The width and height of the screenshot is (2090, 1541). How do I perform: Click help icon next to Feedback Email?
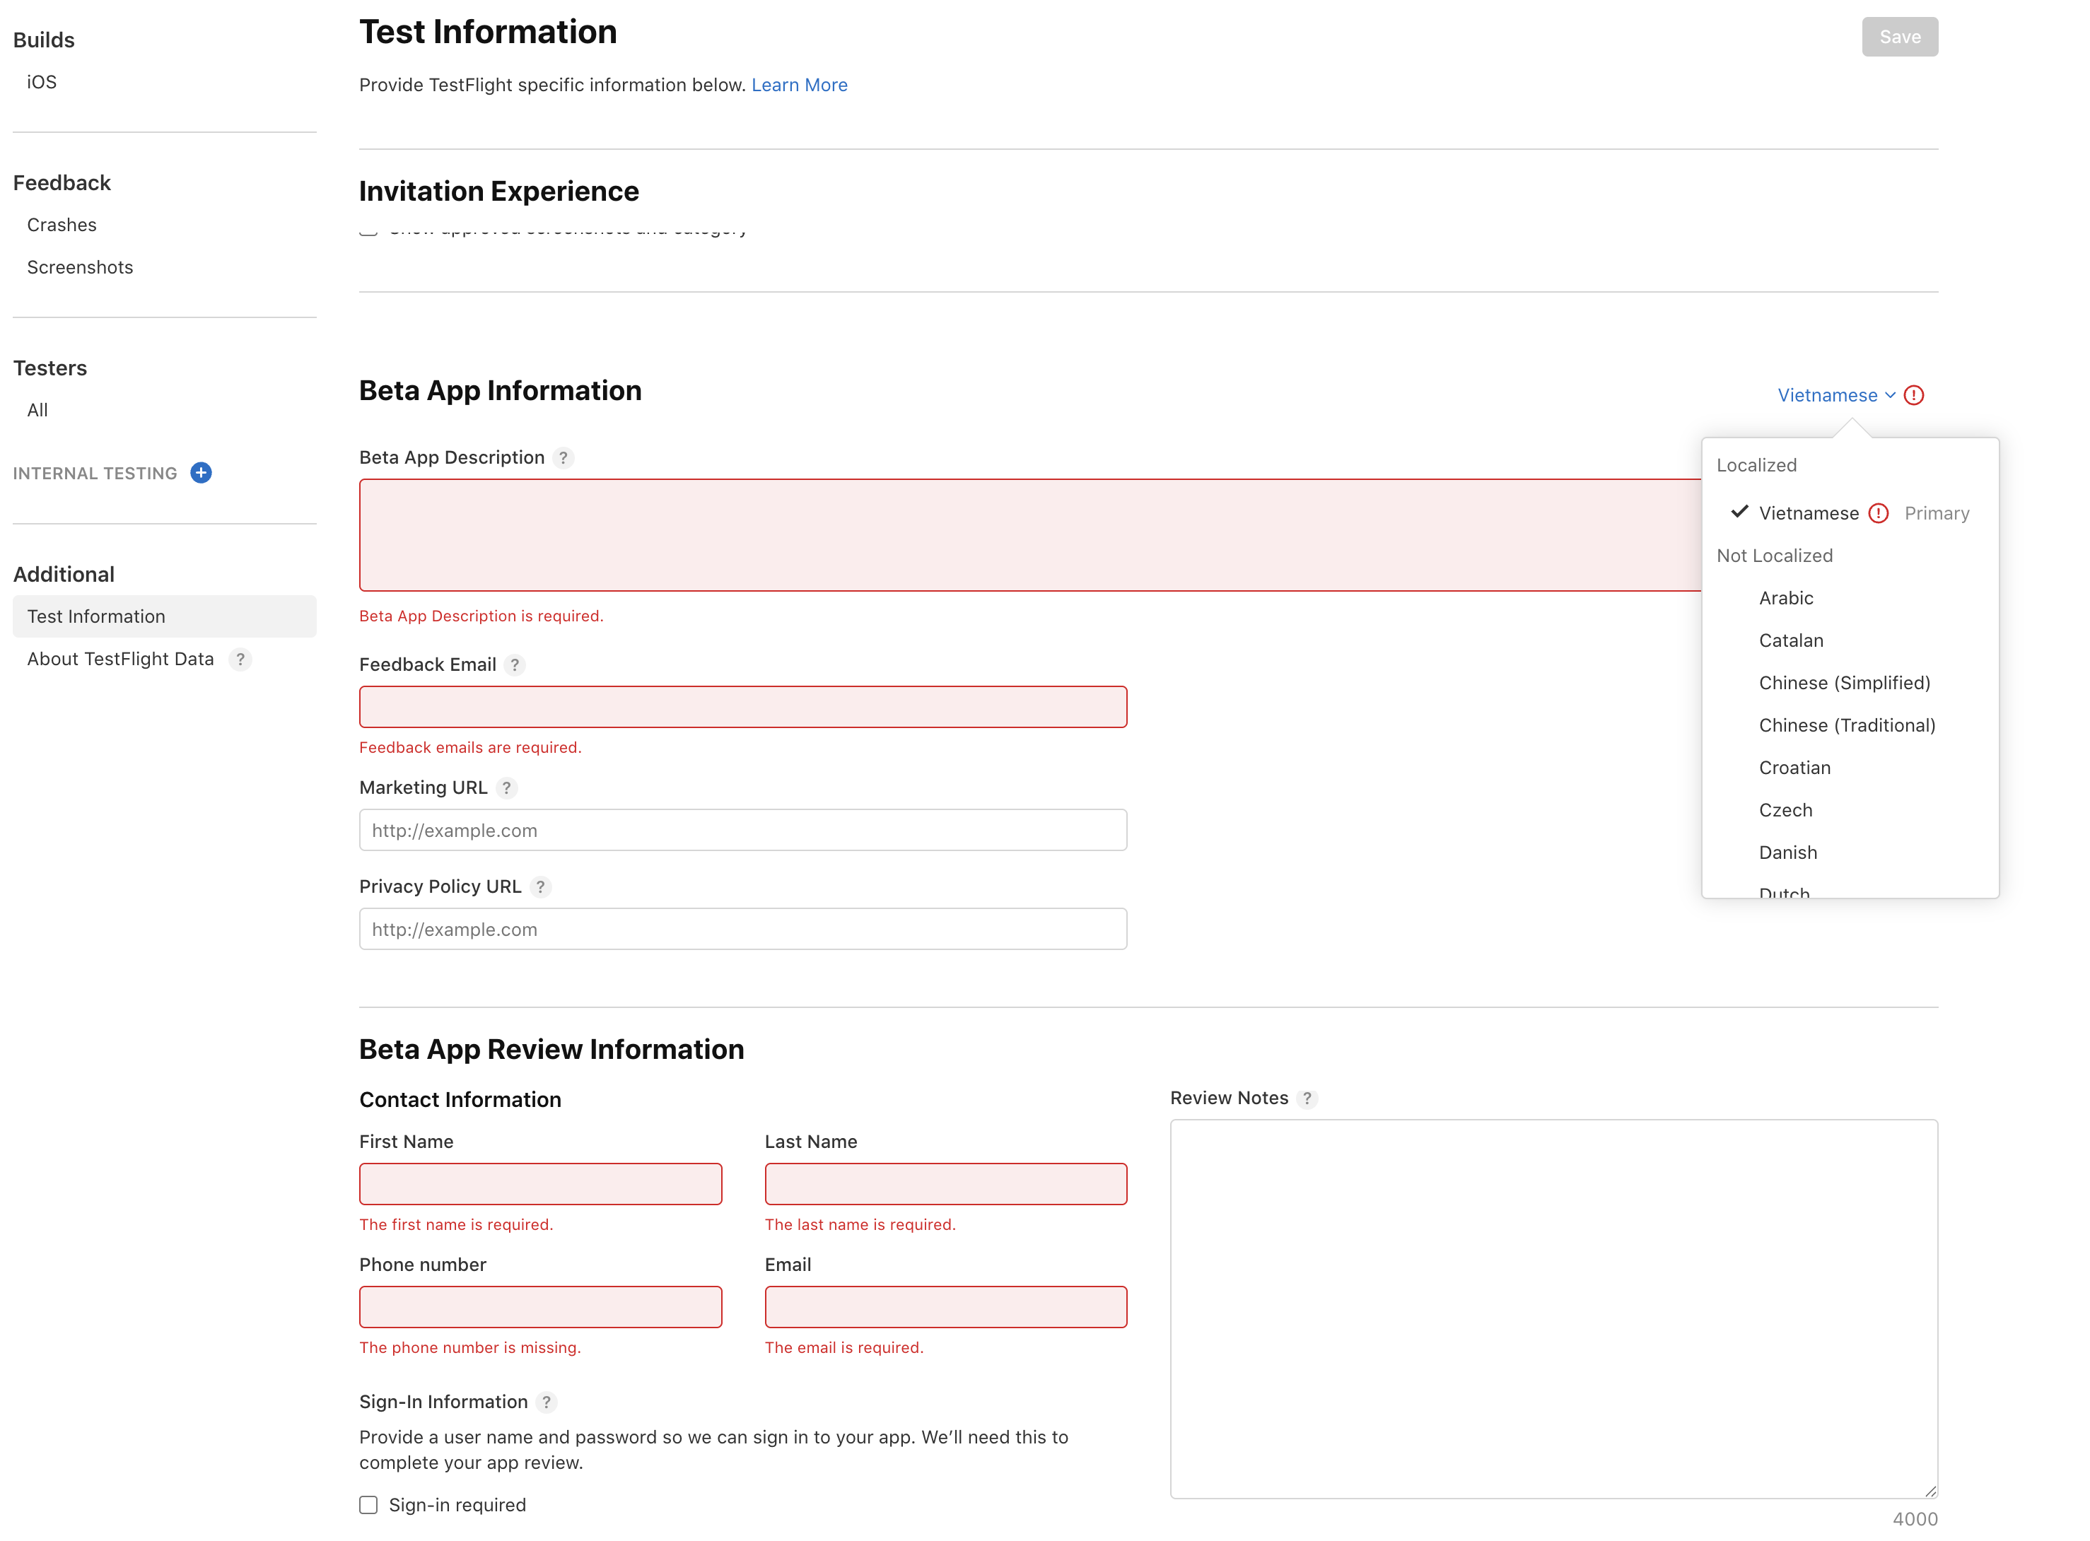click(x=514, y=665)
